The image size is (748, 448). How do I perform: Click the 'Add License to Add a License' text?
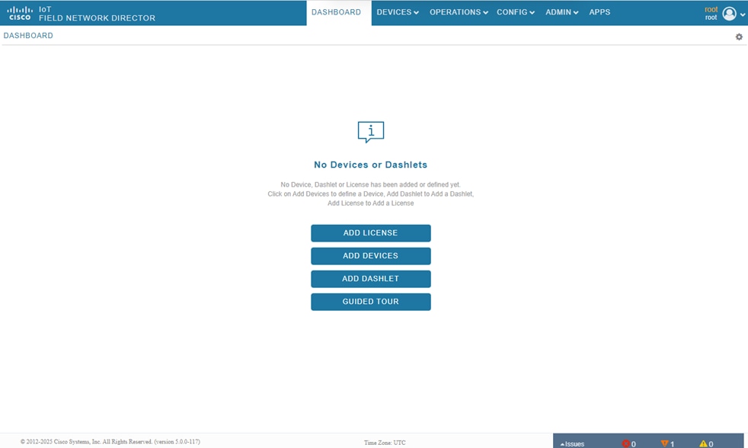pos(371,203)
